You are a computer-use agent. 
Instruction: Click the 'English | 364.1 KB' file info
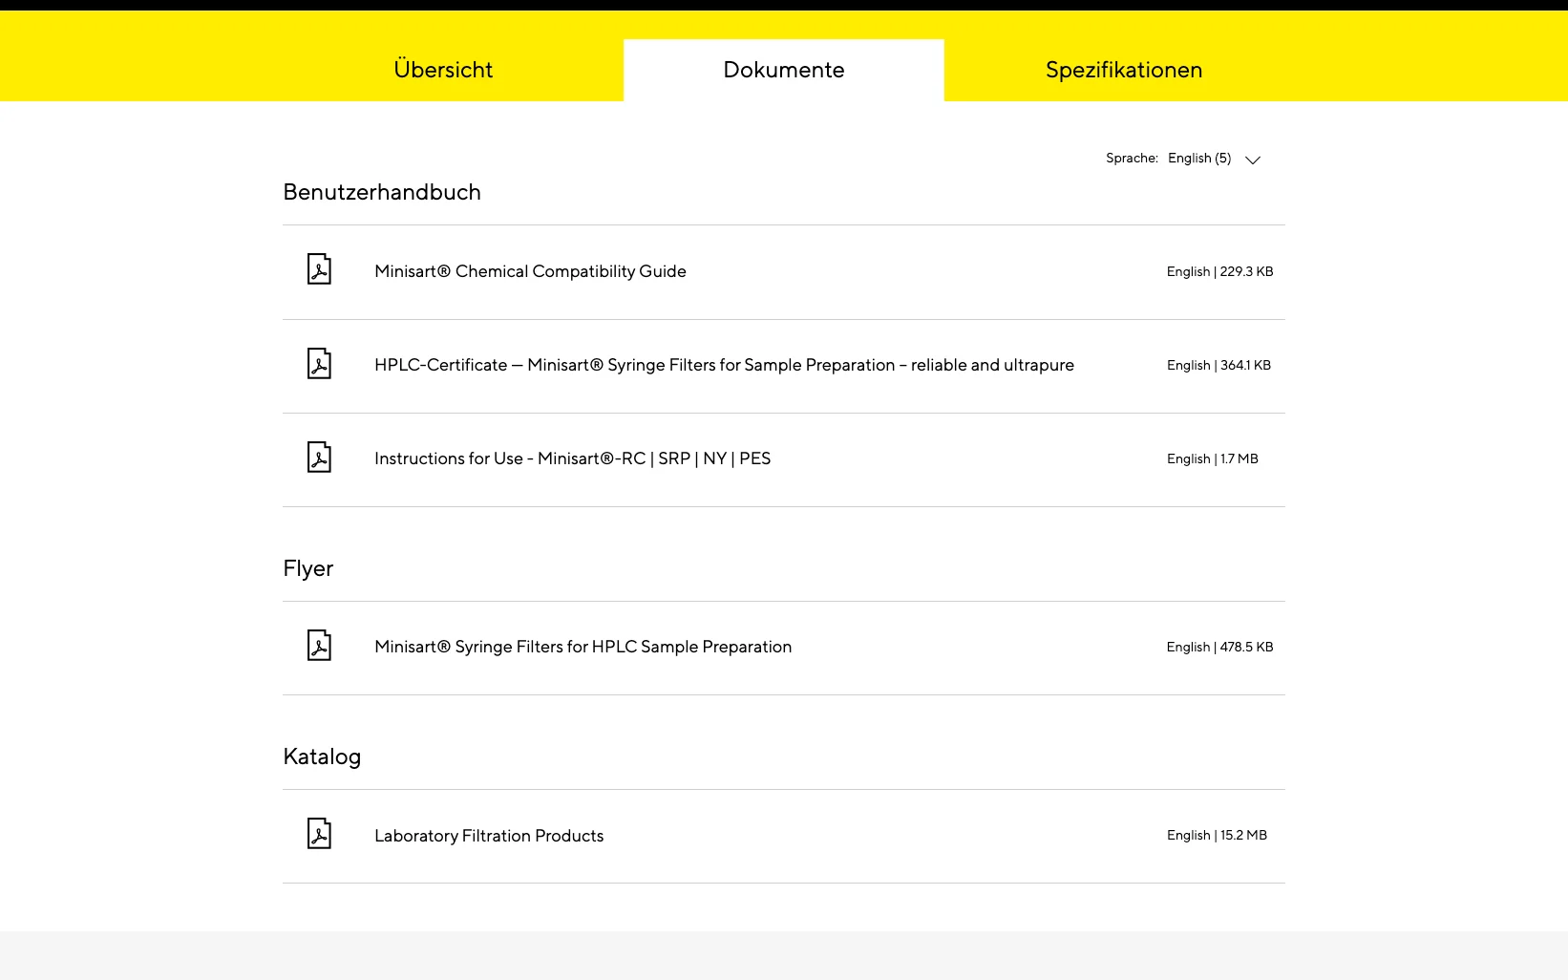click(x=1218, y=365)
